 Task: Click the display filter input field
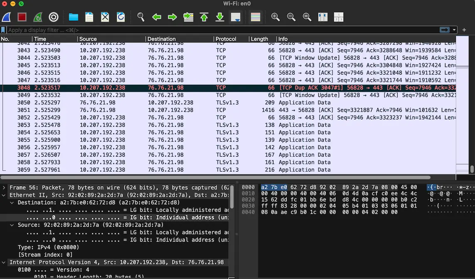[x=166, y=30]
